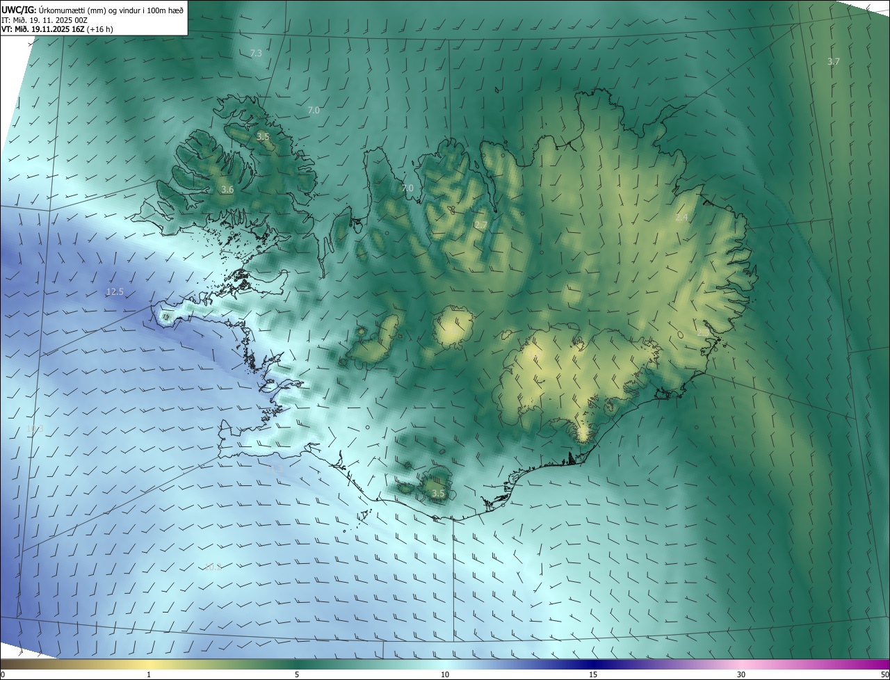Click the 2.7 value label in north Iceland

(481, 225)
